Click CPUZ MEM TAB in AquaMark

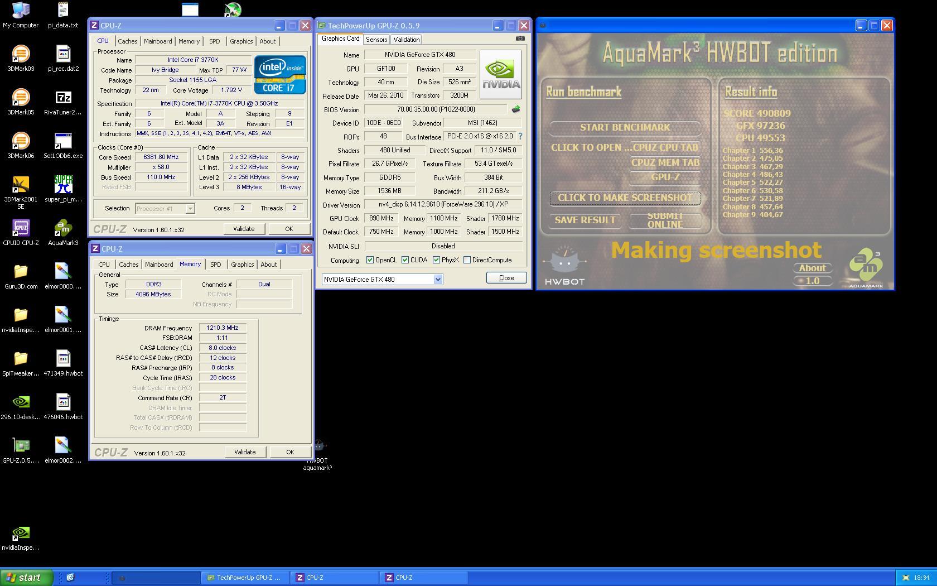[x=665, y=162]
